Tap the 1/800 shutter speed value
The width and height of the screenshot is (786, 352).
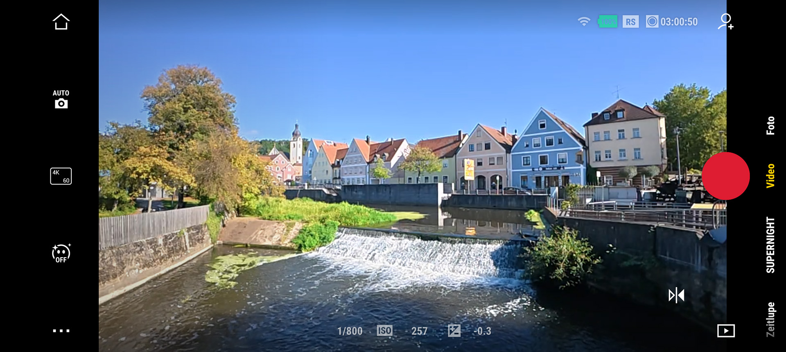tap(350, 331)
